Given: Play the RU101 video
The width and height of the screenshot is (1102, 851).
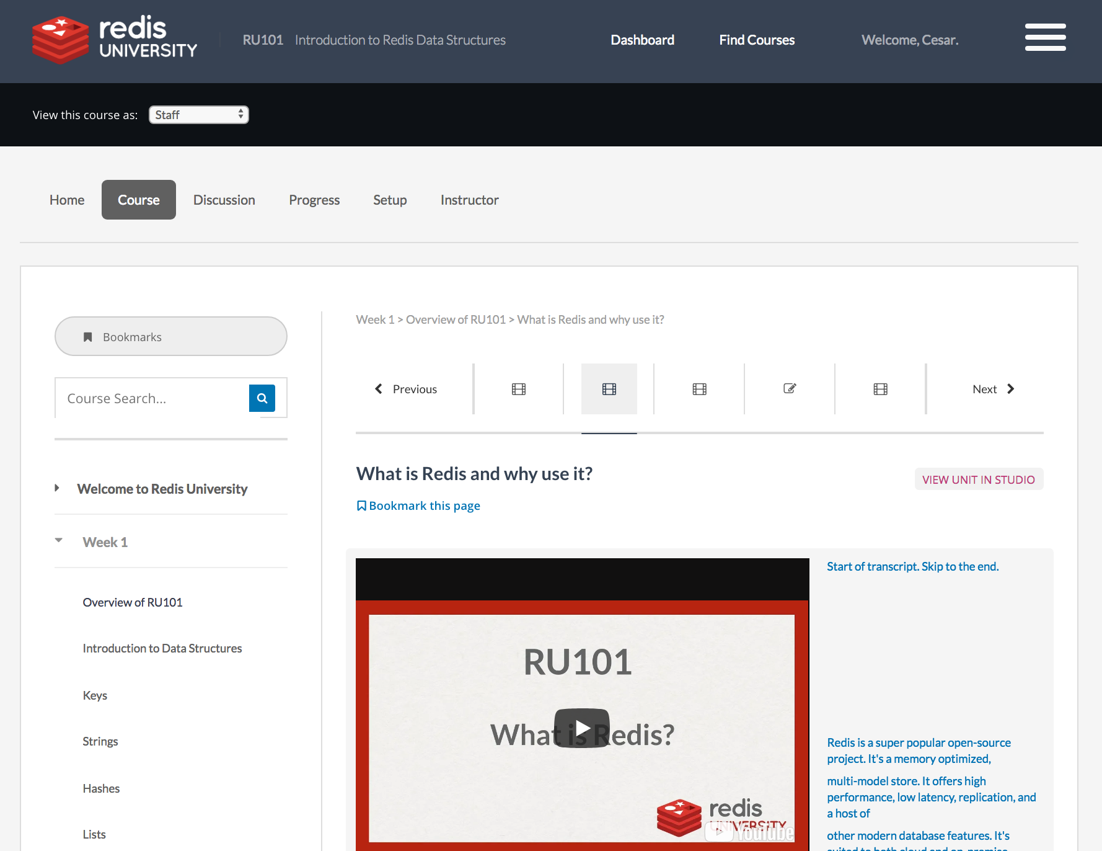Looking at the screenshot, I should (x=582, y=728).
